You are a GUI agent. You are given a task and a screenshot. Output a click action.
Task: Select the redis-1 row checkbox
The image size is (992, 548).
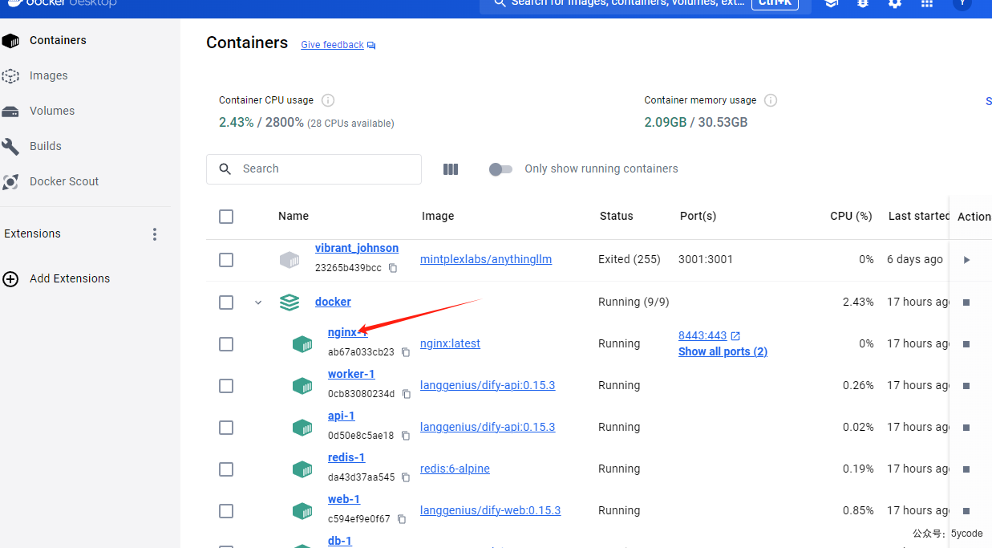pos(226,469)
